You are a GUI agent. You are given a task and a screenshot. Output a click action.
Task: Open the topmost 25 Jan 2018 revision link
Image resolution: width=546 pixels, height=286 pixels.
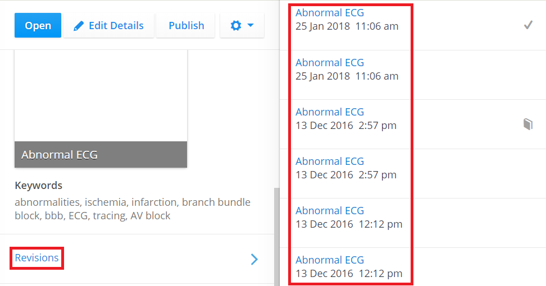tap(330, 13)
